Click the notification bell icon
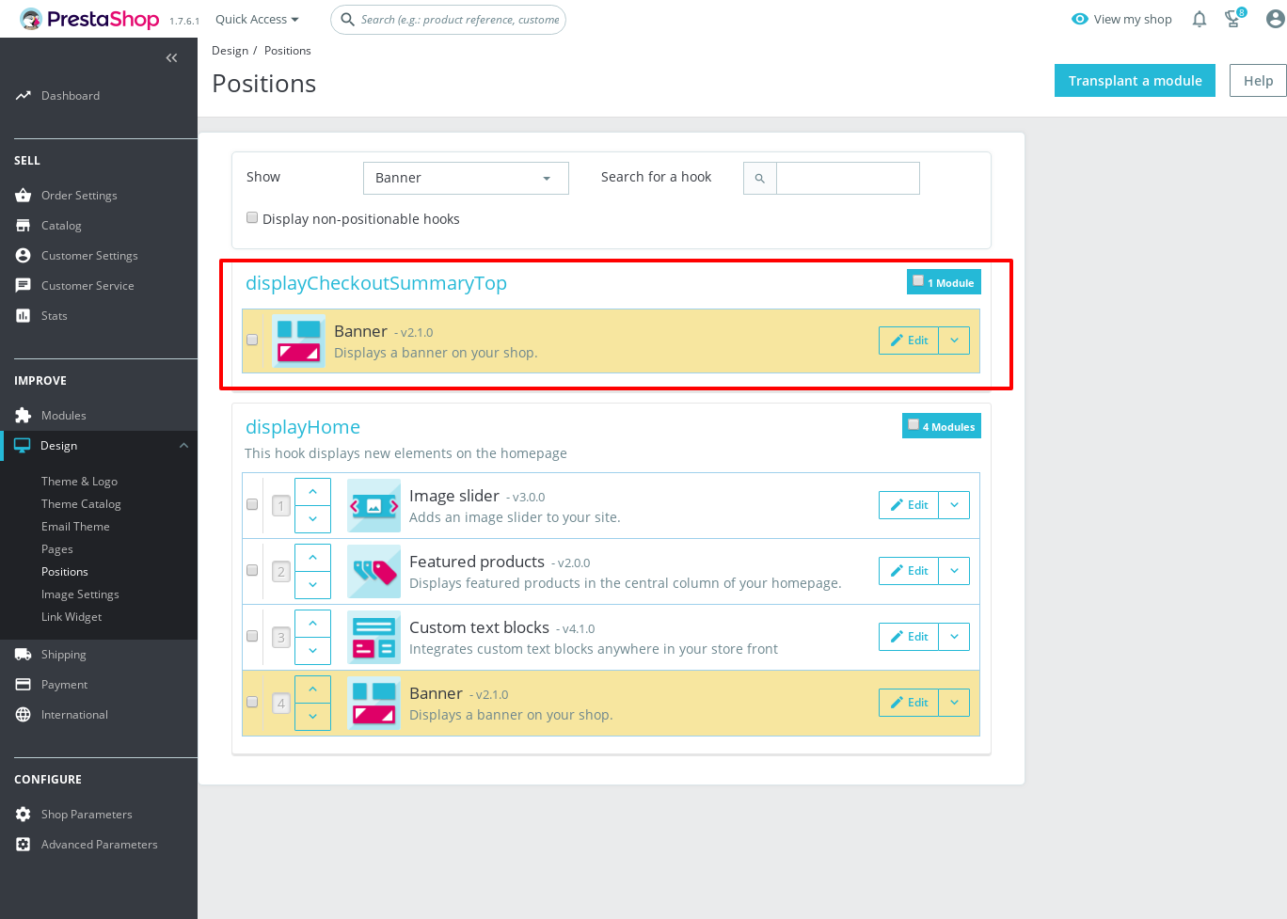This screenshot has width=1287, height=919. pyautogui.click(x=1199, y=18)
